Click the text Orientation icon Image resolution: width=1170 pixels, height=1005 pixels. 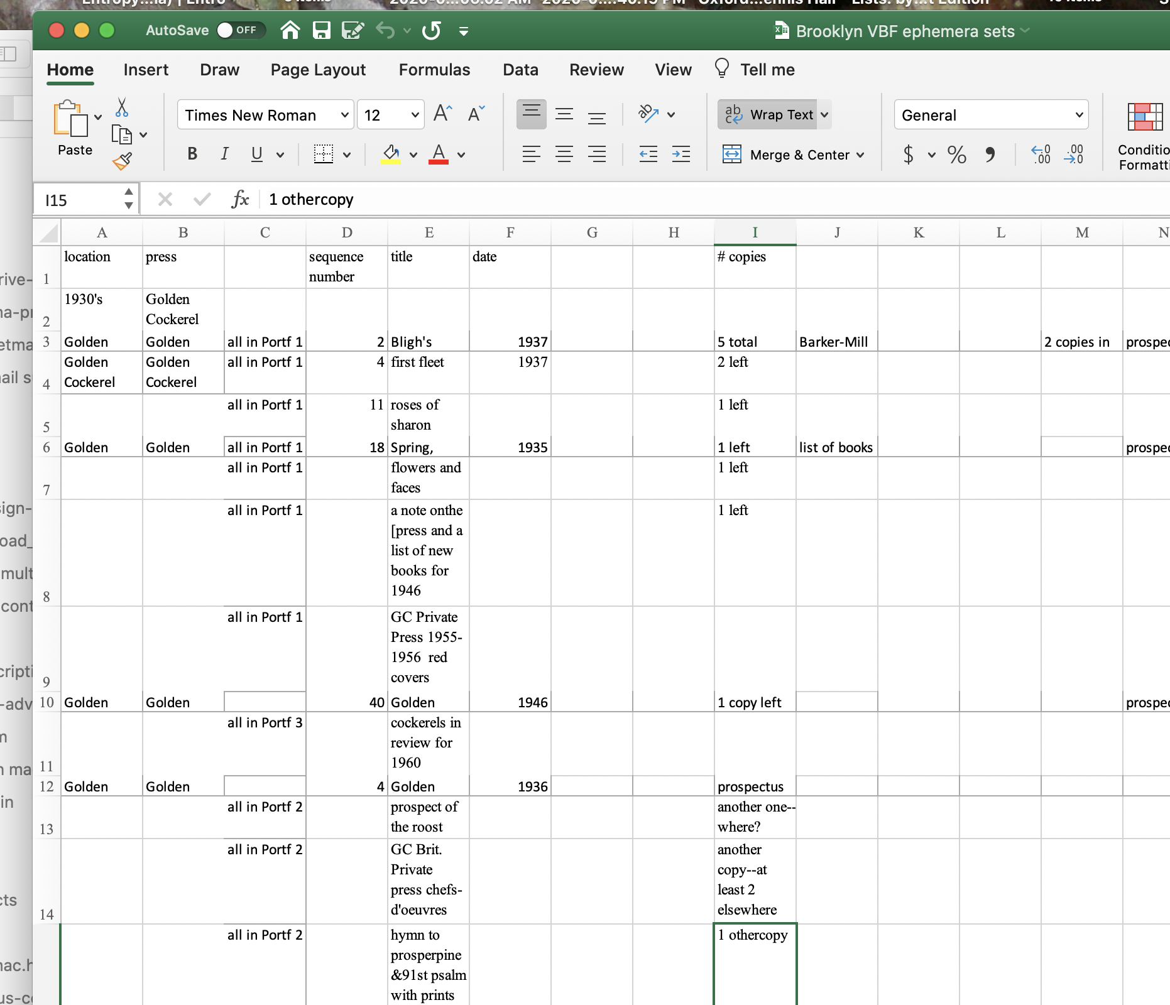click(648, 114)
